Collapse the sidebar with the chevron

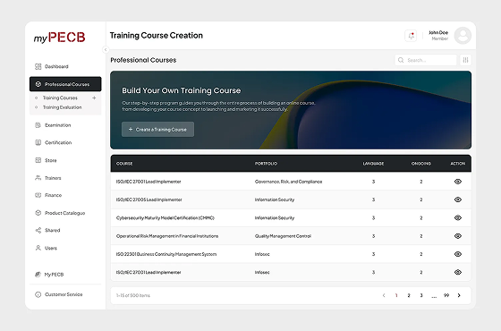click(106, 49)
